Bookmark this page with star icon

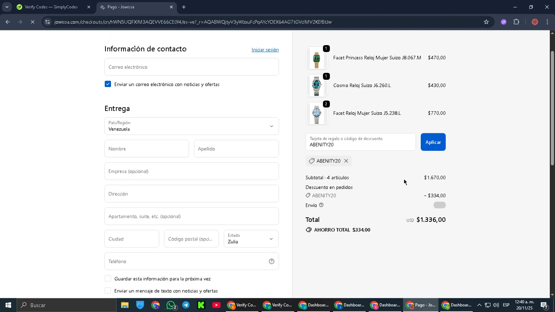tap(486, 22)
